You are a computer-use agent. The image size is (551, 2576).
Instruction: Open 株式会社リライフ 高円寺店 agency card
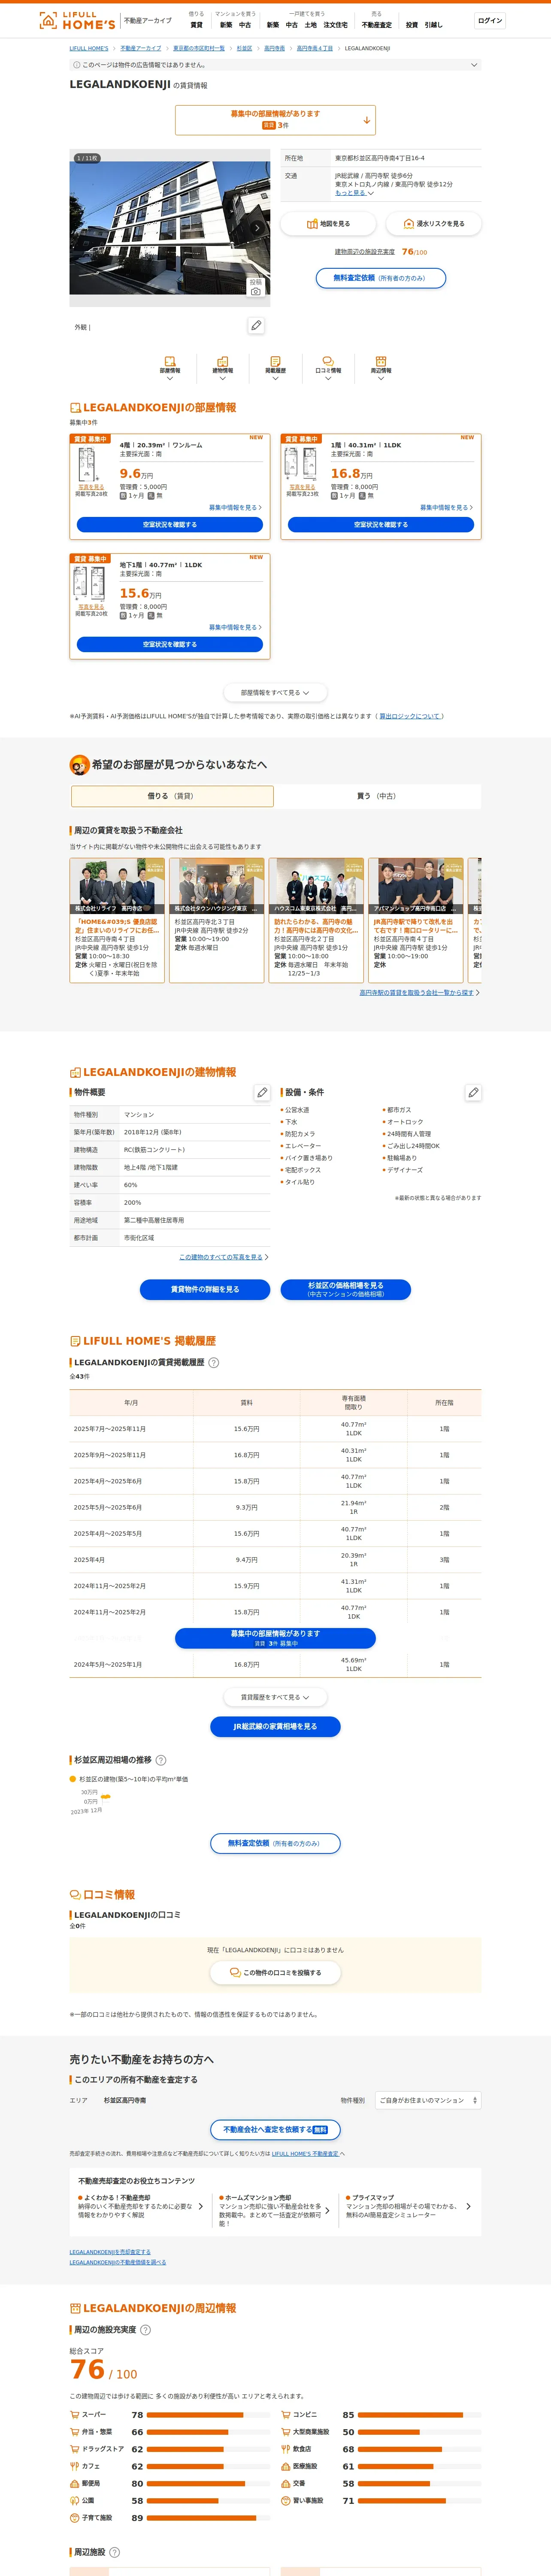coord(117,920)
